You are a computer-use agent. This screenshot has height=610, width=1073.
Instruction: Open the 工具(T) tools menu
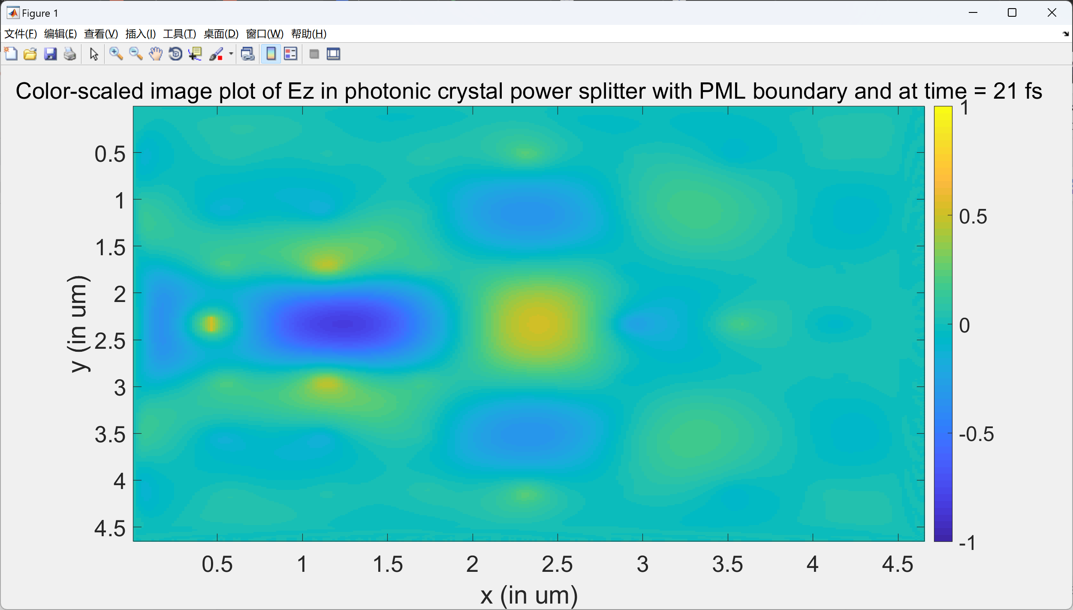(x=179, y=34)
